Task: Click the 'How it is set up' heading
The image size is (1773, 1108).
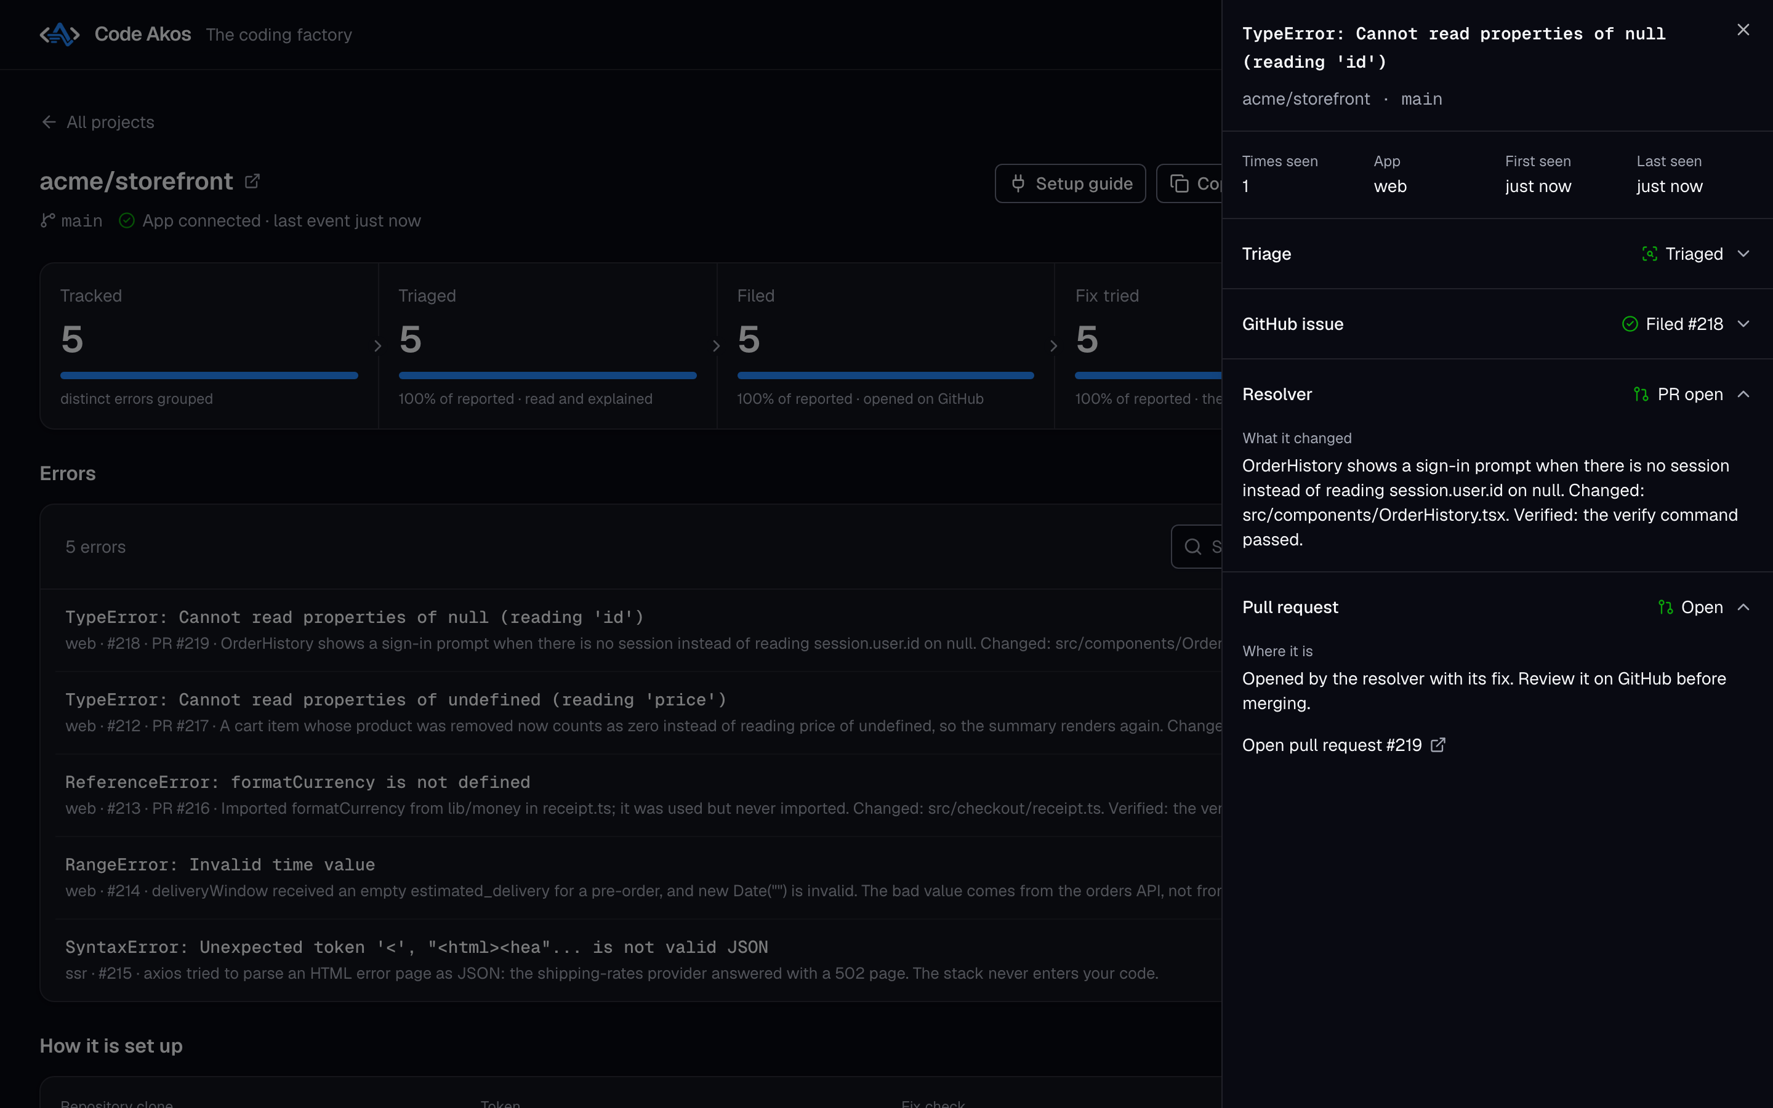Action: point(111,1046)
